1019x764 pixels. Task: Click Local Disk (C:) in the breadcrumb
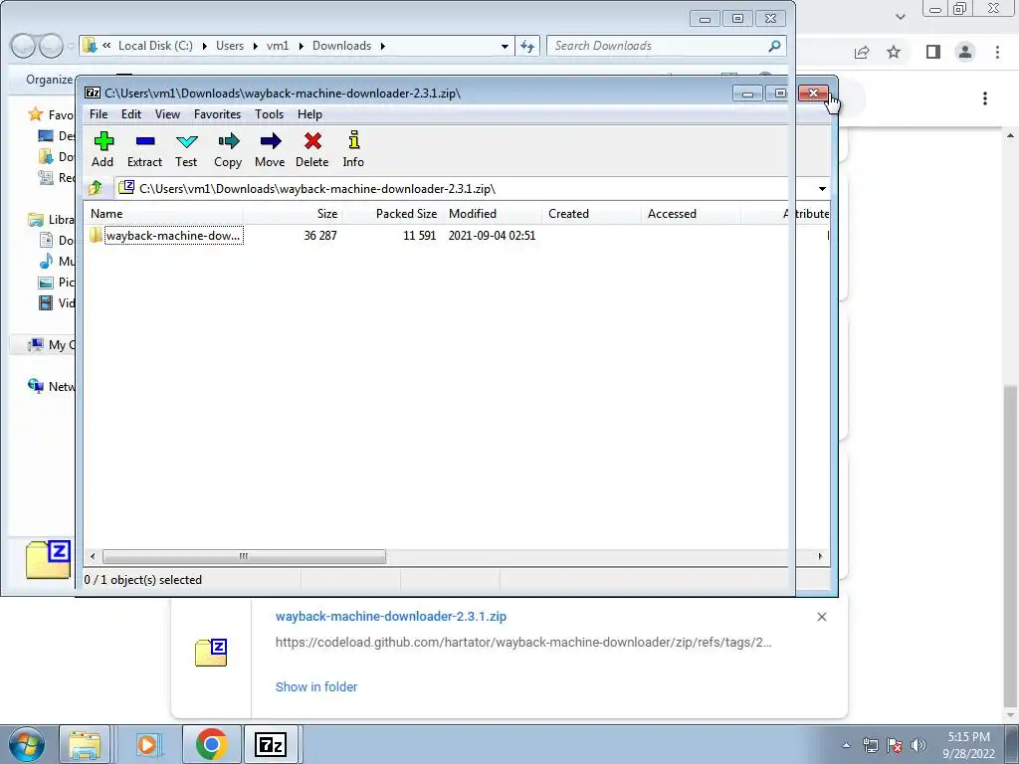coord(155,46)
